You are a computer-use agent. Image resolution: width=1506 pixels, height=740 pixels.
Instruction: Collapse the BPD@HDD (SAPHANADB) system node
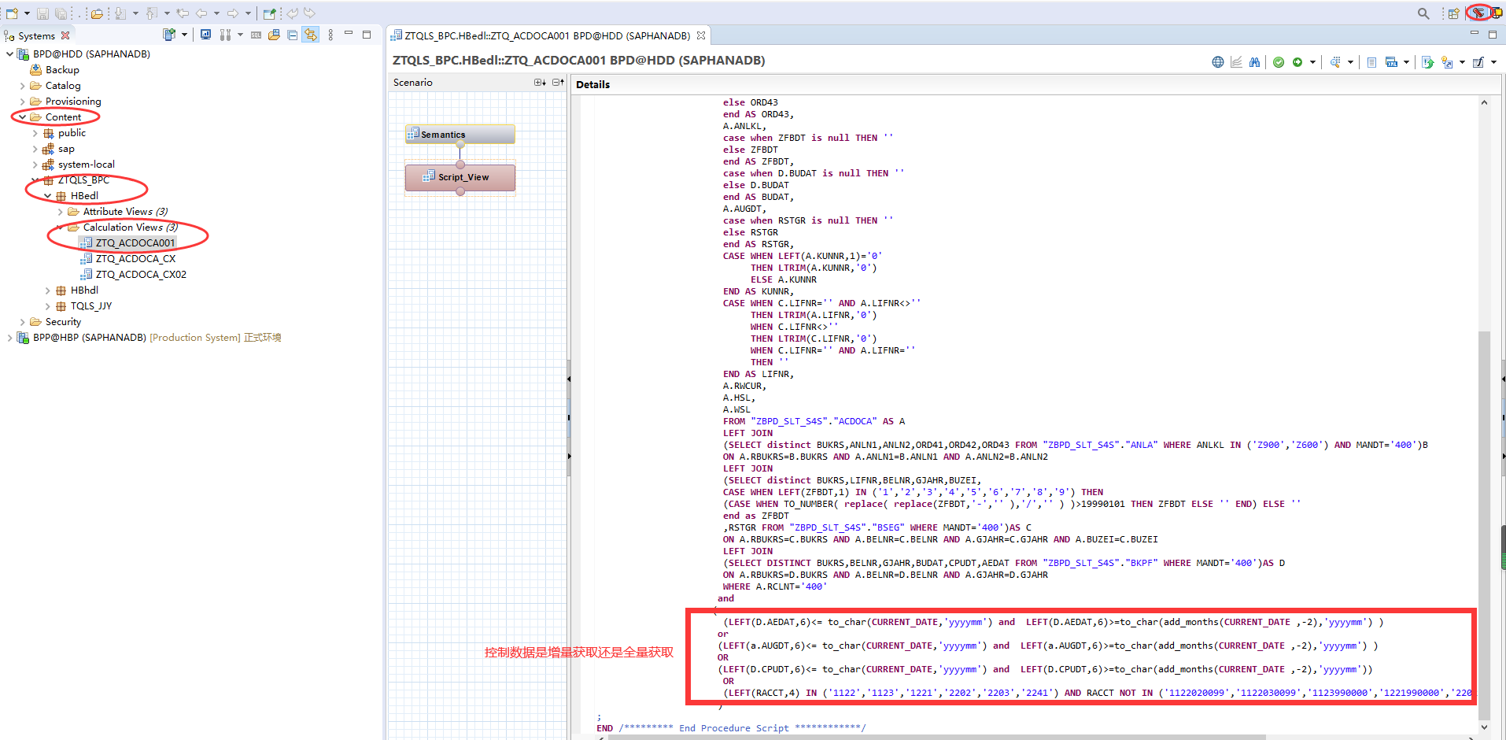[9, 54]
